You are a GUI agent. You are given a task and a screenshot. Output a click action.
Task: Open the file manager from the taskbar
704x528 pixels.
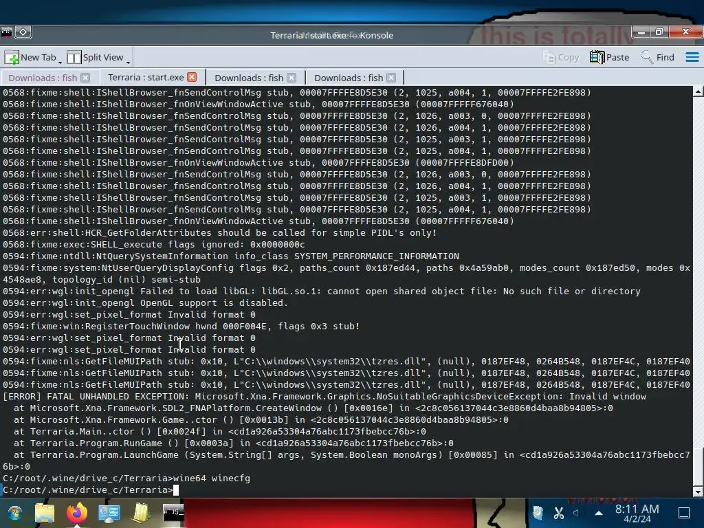click(45, 513)
